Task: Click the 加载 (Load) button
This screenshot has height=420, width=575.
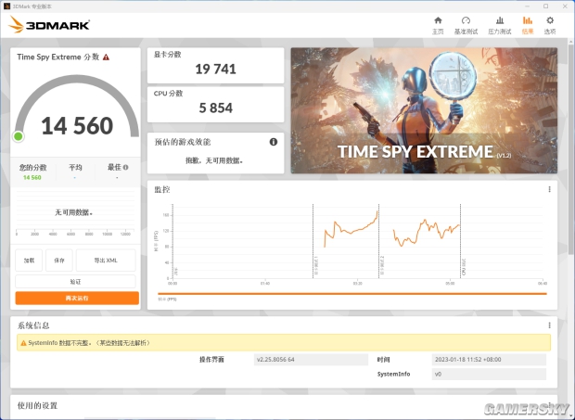Action: pos(29,261)
